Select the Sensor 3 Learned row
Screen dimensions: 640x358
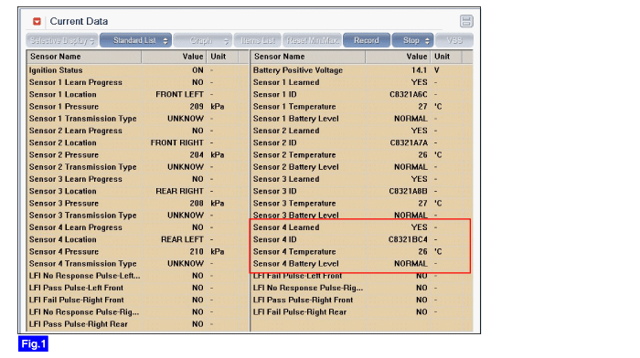362,179
